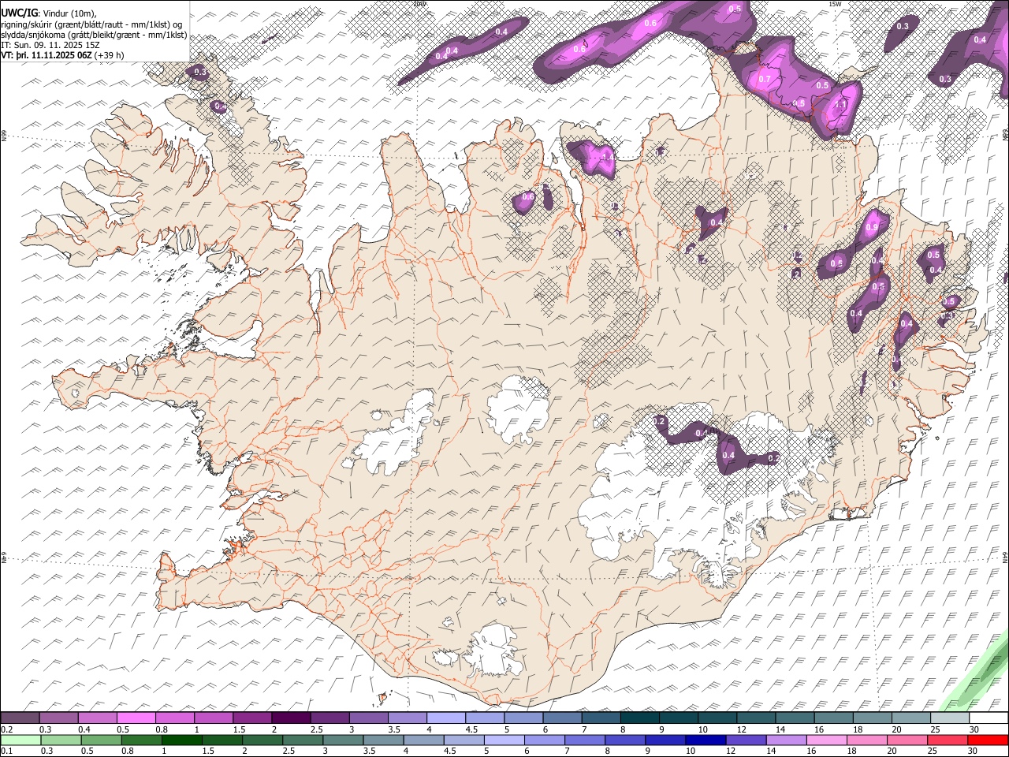
Task: Click the 20W longitude label
Action: point(419,4)
